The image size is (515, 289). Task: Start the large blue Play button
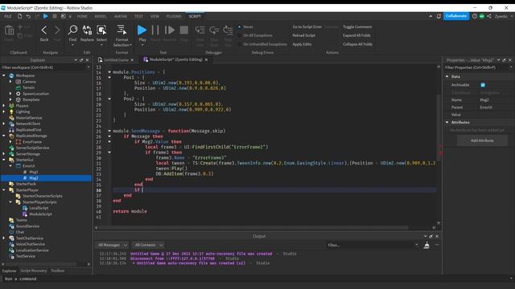[142, 31]
